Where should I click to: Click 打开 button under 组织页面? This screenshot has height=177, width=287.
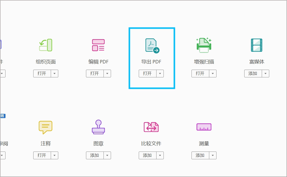coord(42,73)
